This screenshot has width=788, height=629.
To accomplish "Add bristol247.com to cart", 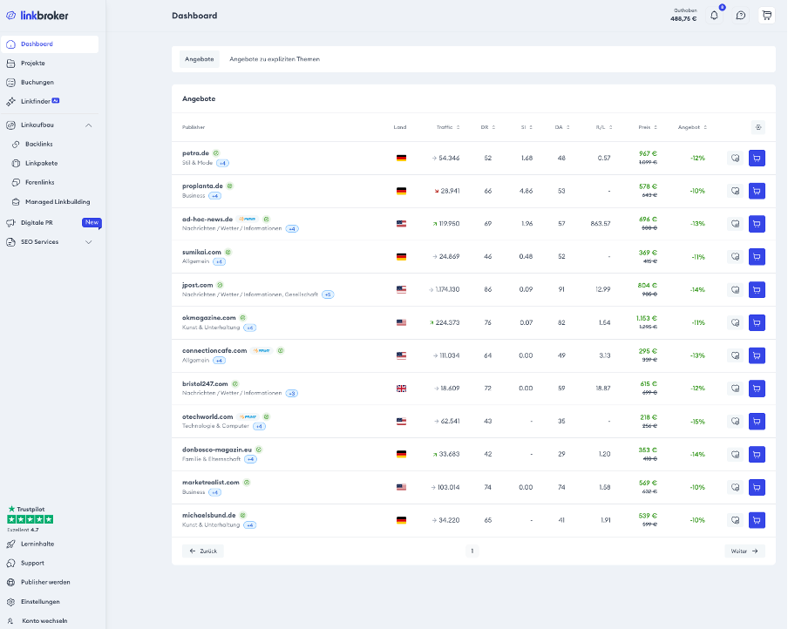I will tap(757, 389).
